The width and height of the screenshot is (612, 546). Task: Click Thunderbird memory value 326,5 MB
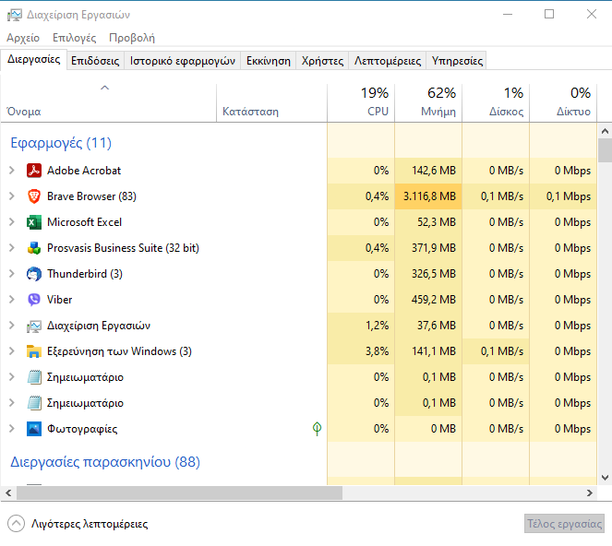(x=434, y=274)
